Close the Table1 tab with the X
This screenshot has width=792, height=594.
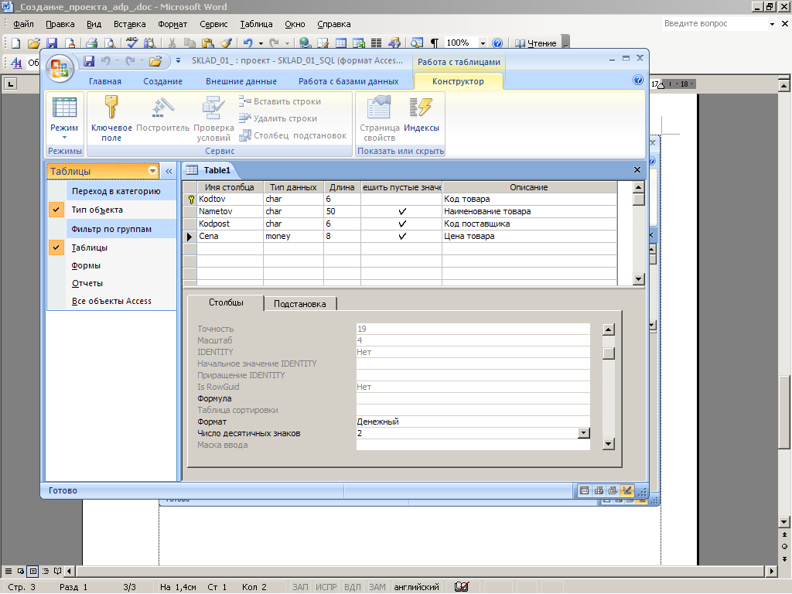coord(637,170)
